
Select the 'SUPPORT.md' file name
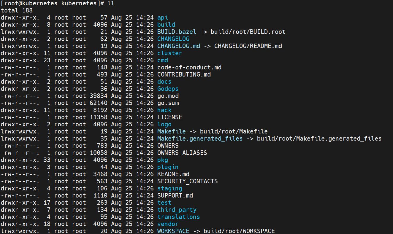(175, 195)
